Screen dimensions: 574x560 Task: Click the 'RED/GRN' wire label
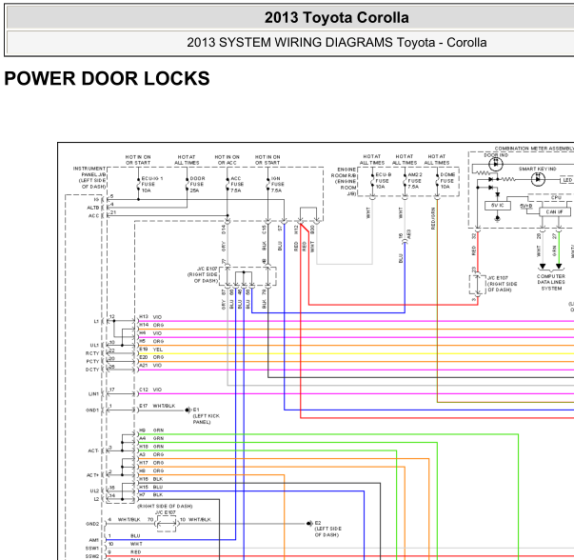click(433, 219)
